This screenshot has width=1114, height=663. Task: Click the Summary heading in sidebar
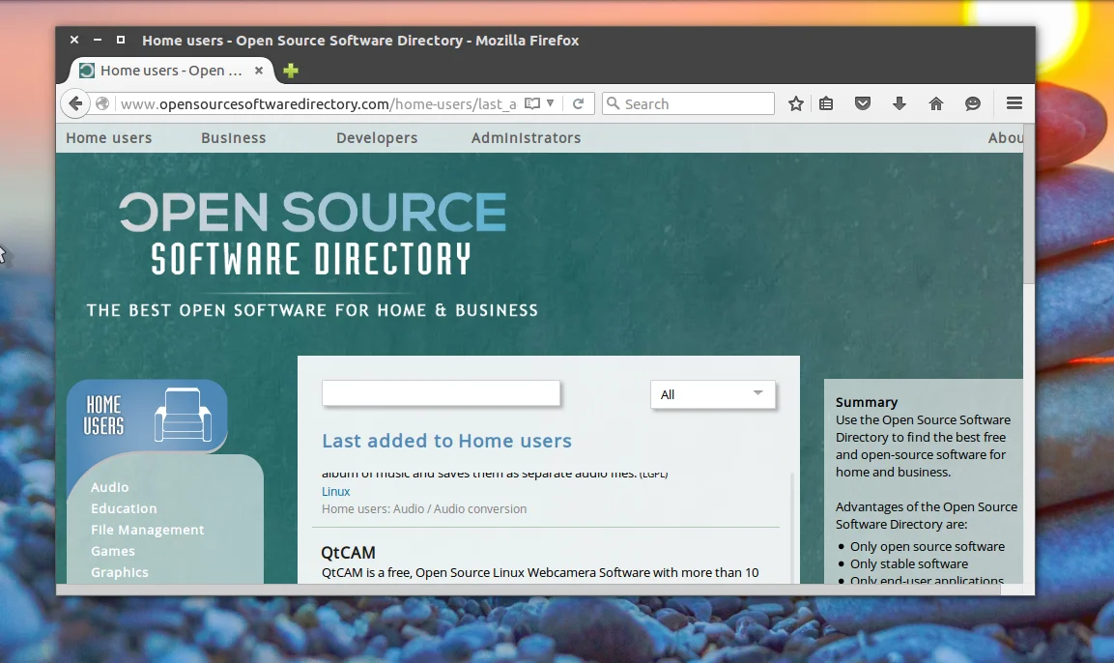(866, 402)
